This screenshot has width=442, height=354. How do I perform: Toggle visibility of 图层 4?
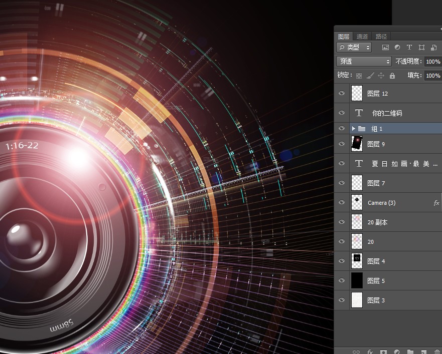342,261
